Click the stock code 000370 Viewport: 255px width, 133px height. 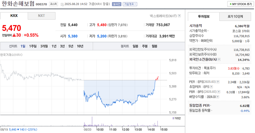tap(41, 4)
